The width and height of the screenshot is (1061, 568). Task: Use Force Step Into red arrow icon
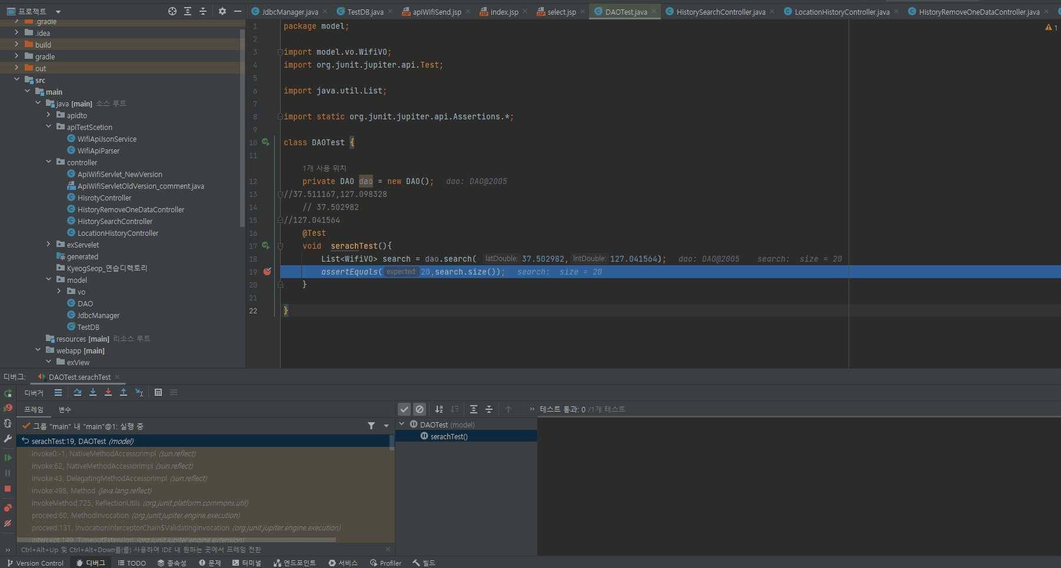[108, 392]
